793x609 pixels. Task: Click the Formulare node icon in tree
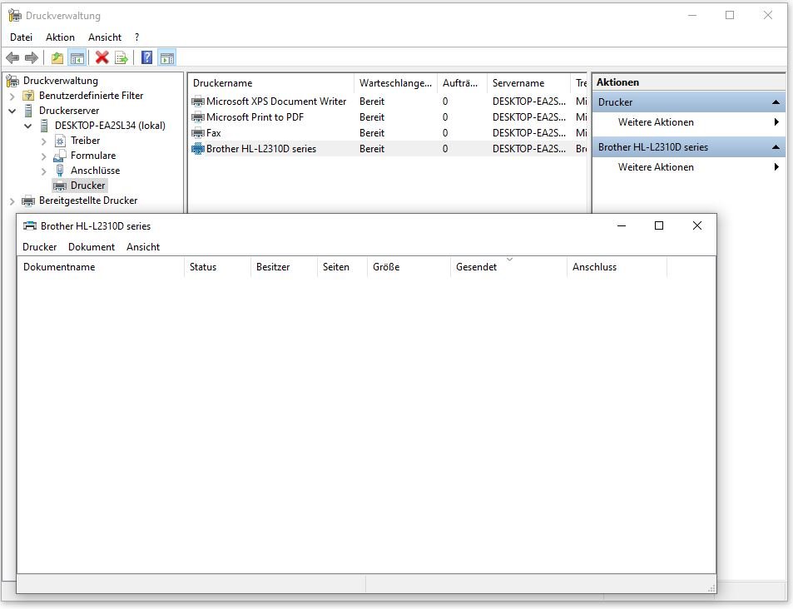point(60,156)
